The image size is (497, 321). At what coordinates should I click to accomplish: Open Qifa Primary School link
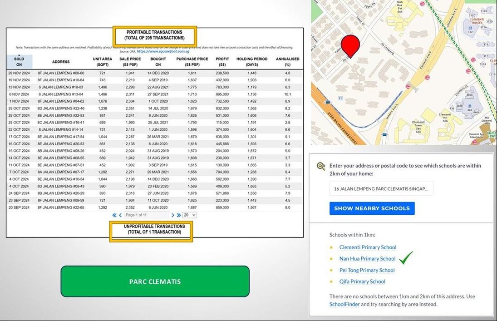pyautogui.click(x=362, y=281)
